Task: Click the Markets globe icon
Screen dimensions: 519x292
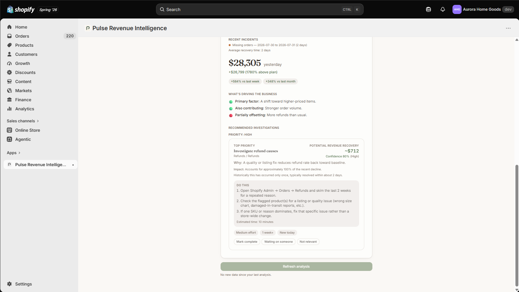Action: 9,91
